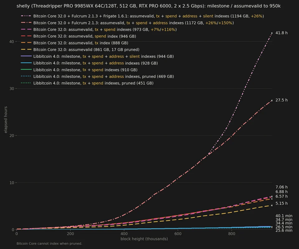Click the footnote 'Bitcoin Core cannot index when pruned.'
299x249 pixels.
(49, 244)
